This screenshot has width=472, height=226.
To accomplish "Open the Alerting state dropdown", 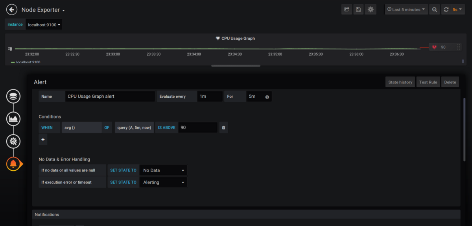I will click(163, 182).
